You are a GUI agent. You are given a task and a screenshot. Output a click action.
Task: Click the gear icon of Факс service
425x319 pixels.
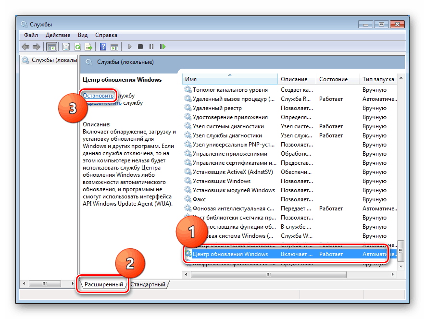tap(188, 199)
